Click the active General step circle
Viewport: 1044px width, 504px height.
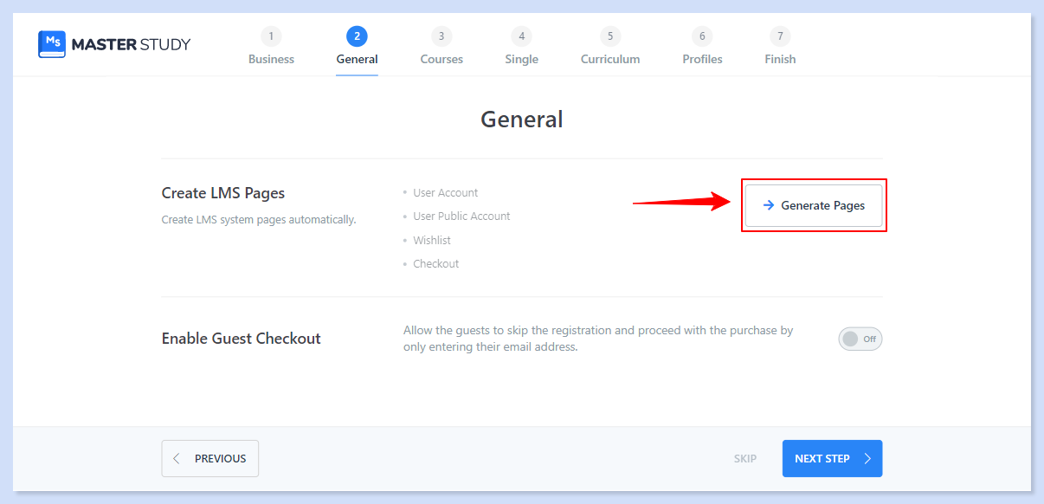[x=357, y=36]
